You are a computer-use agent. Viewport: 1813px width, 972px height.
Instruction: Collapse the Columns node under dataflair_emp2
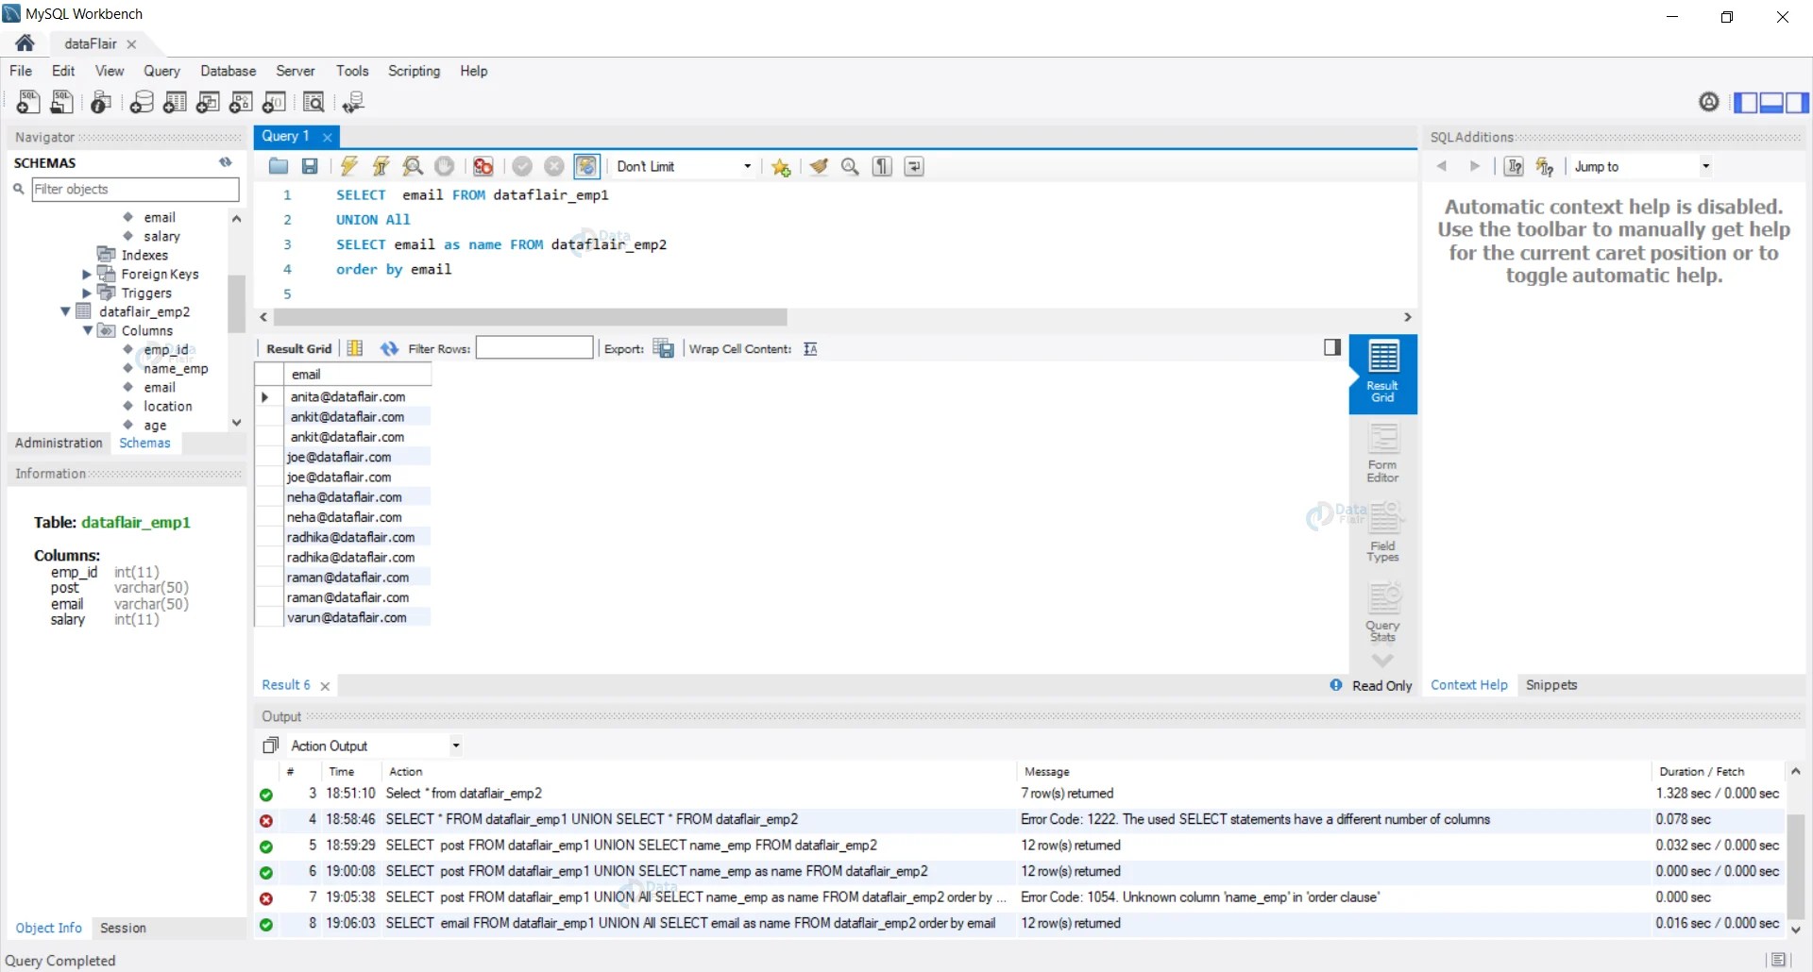pyautogui.click(x=88, y=330)
